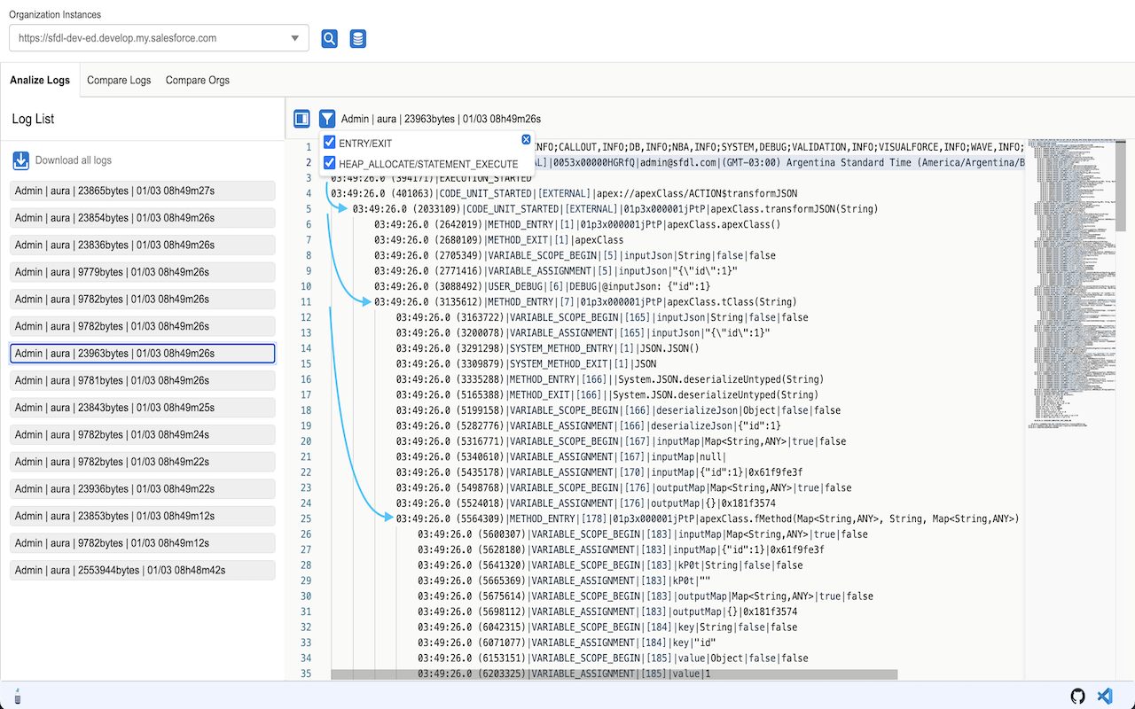This screenshot has height=709, width=1135.
Task: Open the 9781bytes log entry
Action: click(143, 380)
